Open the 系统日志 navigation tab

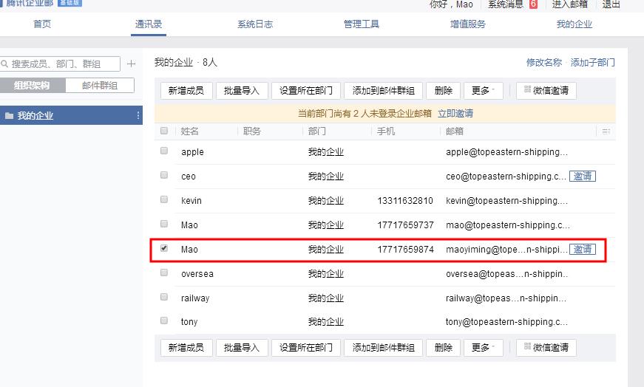[255, 24]
